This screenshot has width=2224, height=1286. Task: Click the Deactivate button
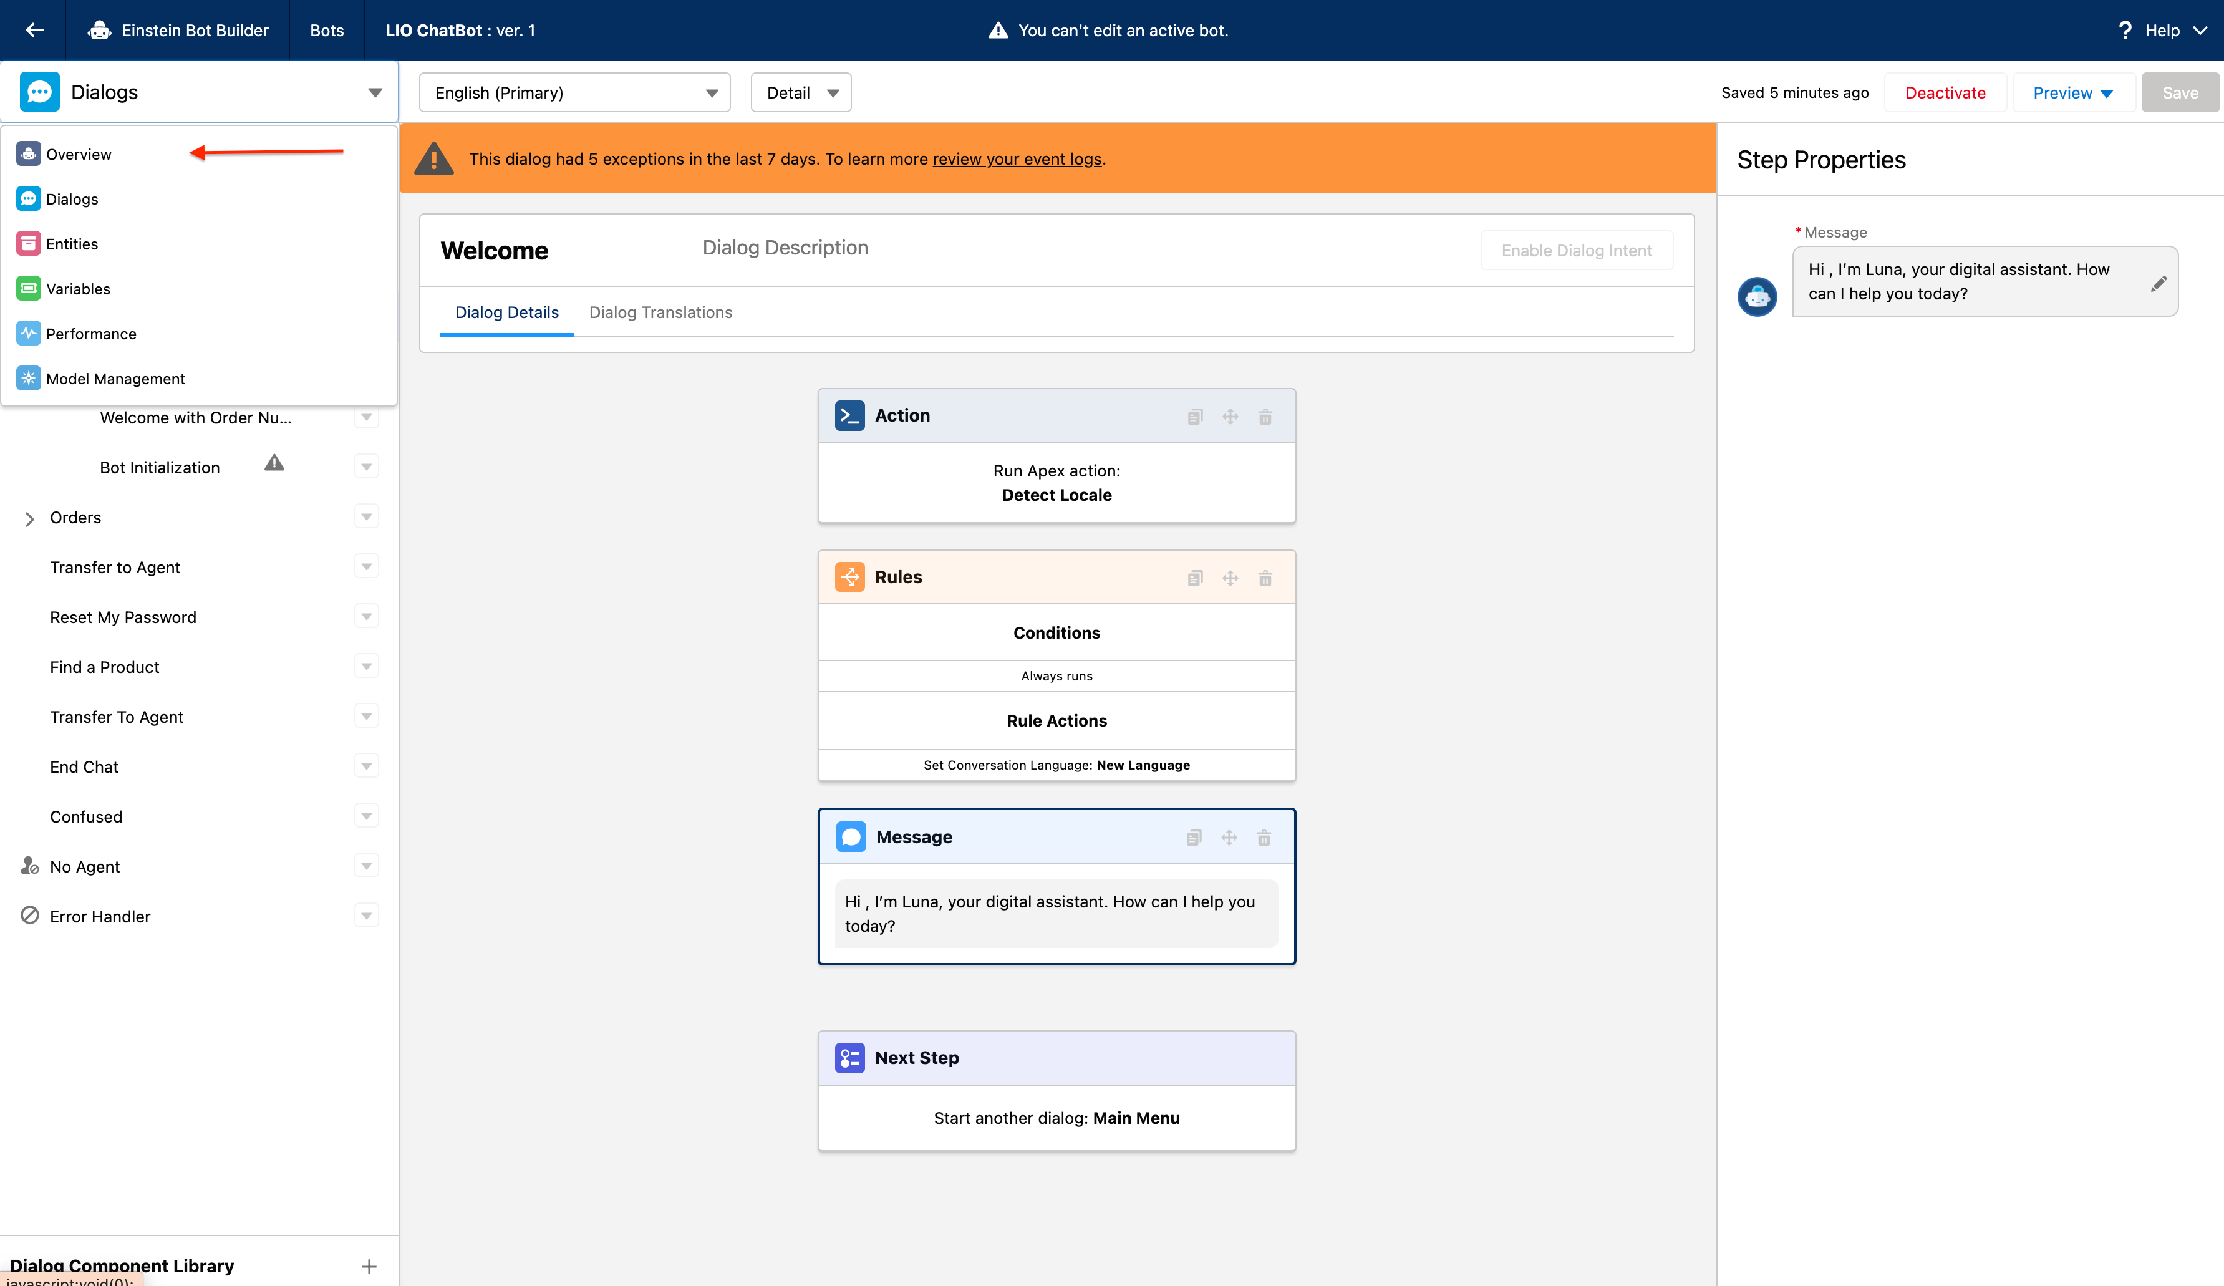(1945, 93)
